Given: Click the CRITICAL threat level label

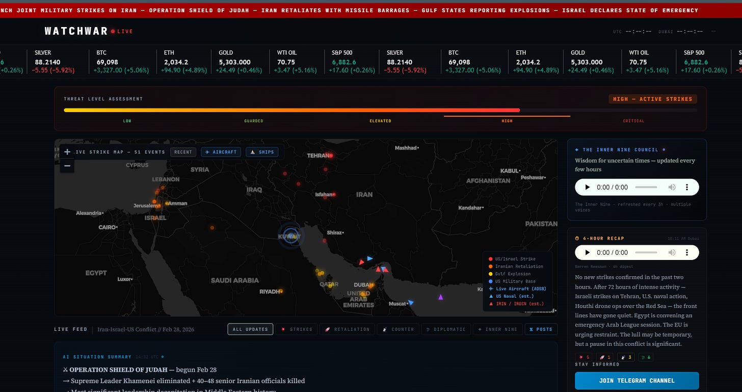Looking at the screenshot, I should 633,121.
